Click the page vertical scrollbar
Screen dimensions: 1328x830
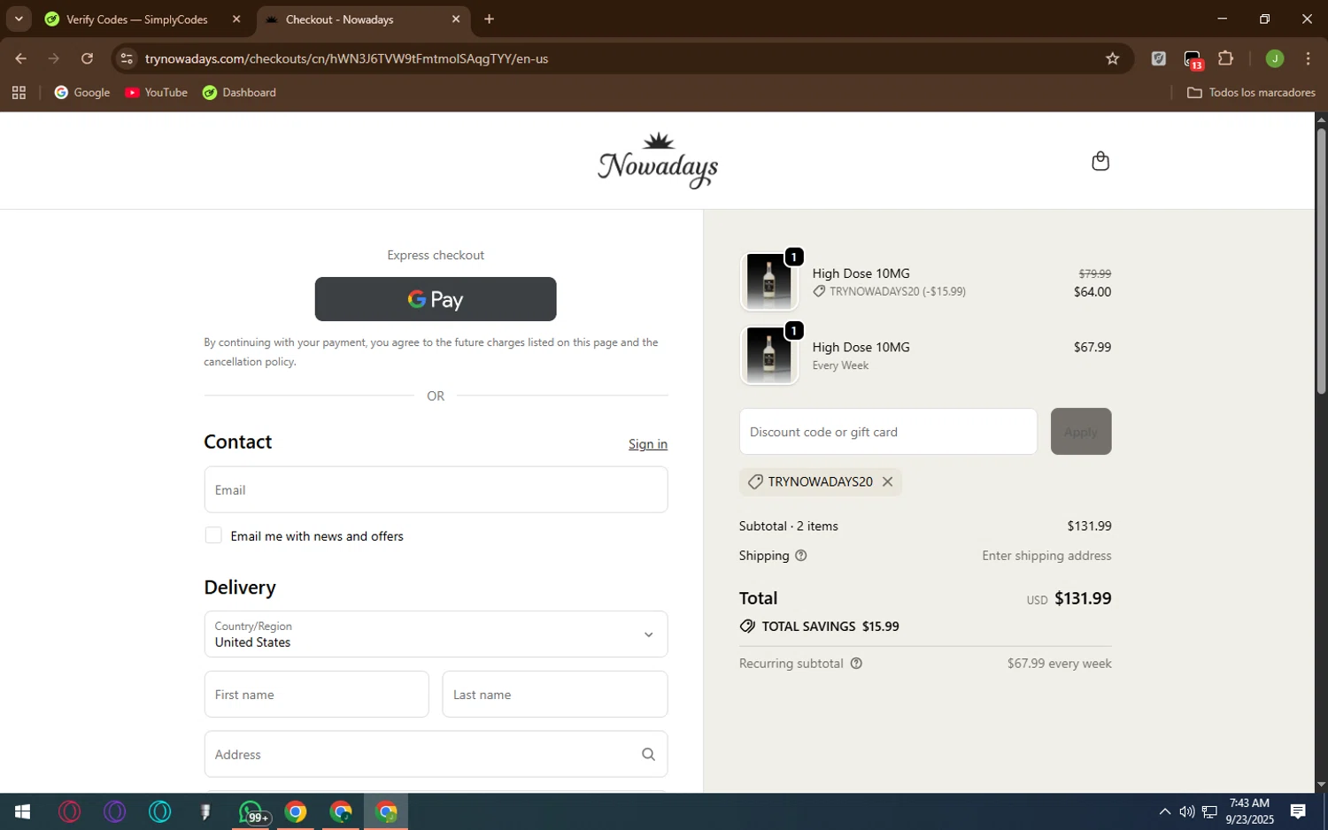pos(1321,261)
